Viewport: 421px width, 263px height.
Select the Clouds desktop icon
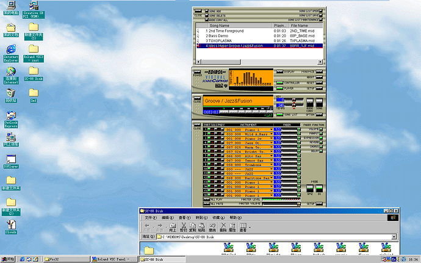click(x=11, y=227)
